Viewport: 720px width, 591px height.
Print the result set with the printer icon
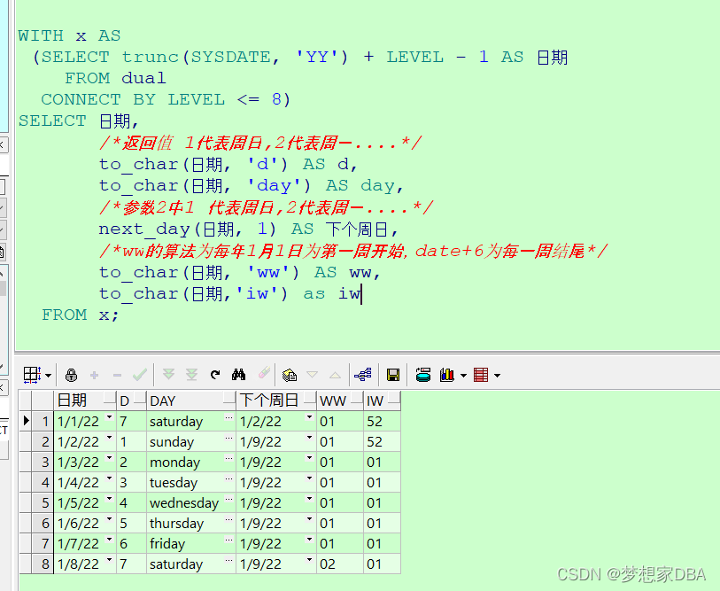(x=423, y=374)
